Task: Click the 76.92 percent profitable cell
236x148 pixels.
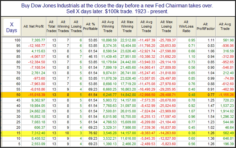Action: (x=93, y=133)
